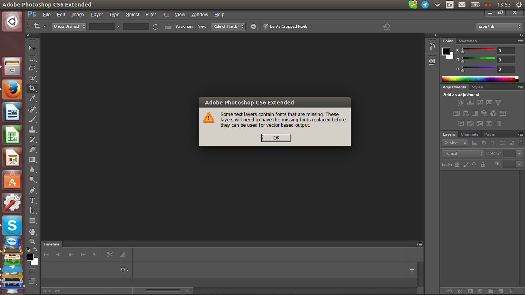The width and height of the screenshot is (525, 295).
Task: Add a Levels adjustment
Action: tap(470, 103)
